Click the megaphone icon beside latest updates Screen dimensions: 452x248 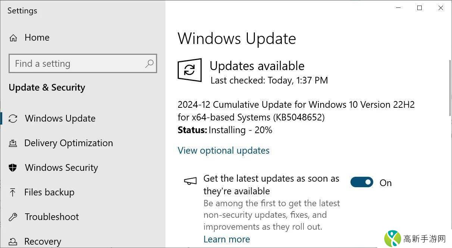tap(190, 181)
